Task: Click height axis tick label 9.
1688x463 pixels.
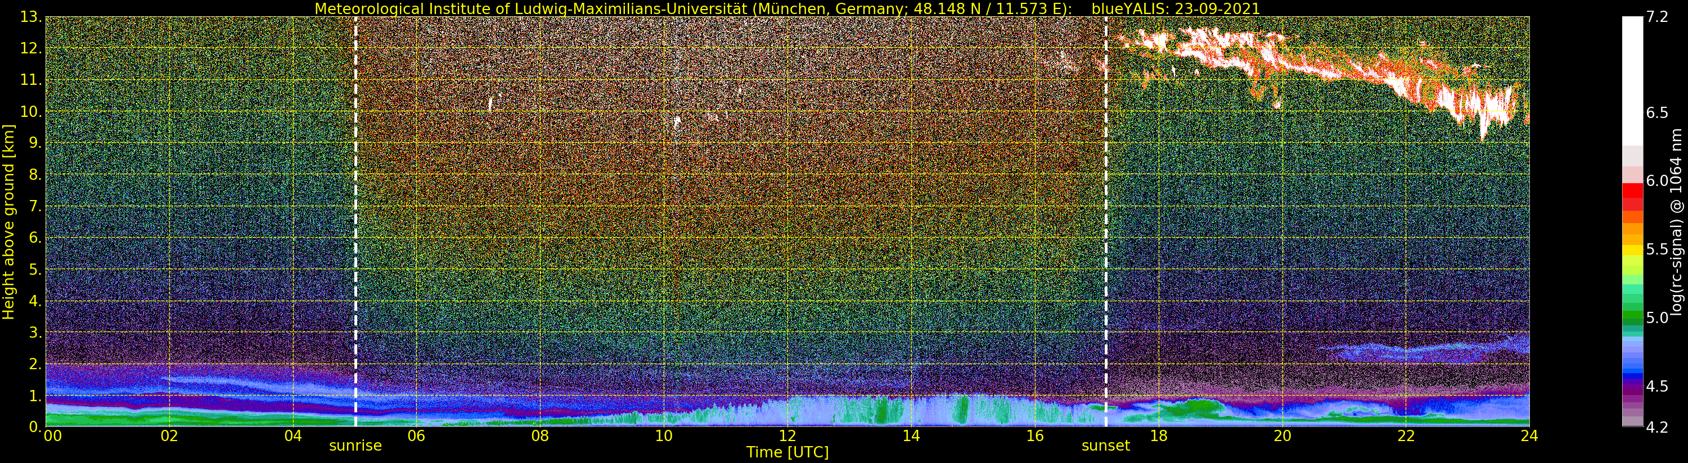Action: coord(34,143)
